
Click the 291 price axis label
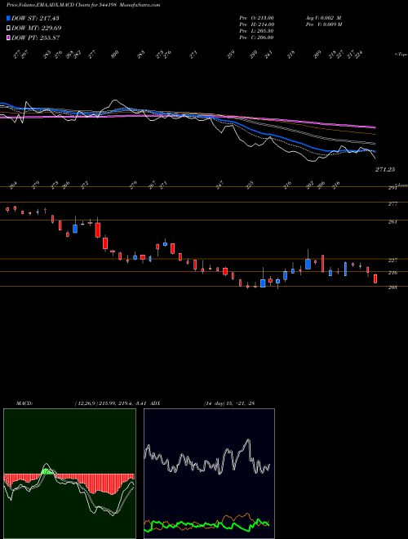(392, 188)
